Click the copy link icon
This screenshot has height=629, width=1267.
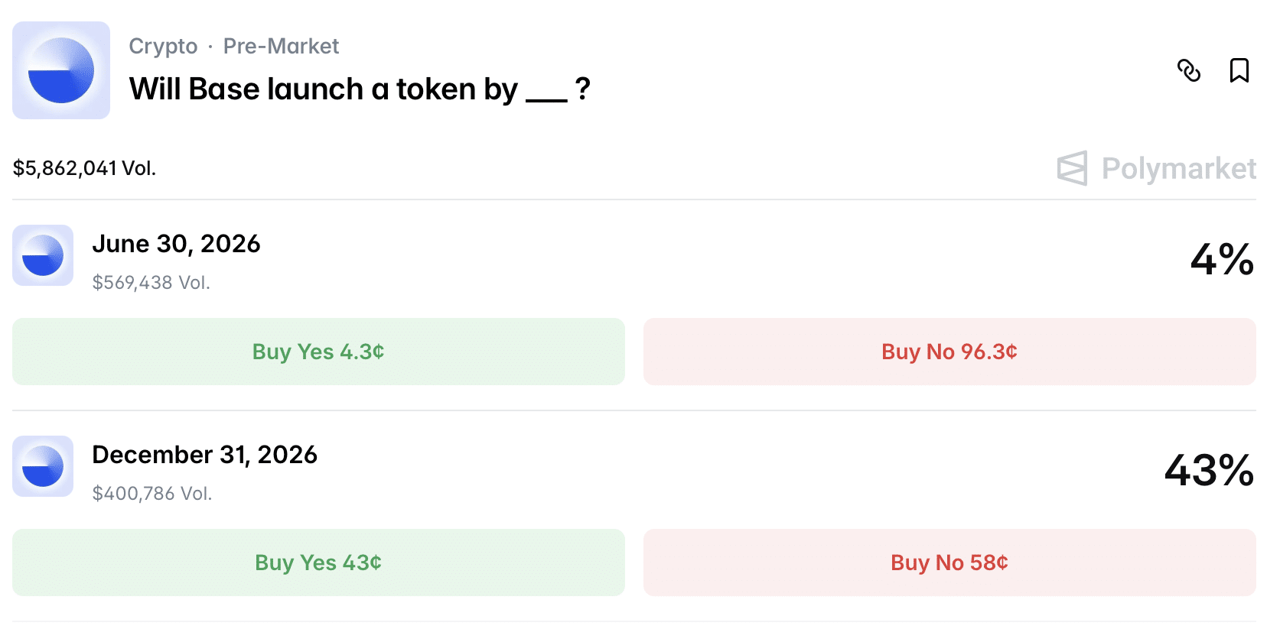pos(1188,70)
